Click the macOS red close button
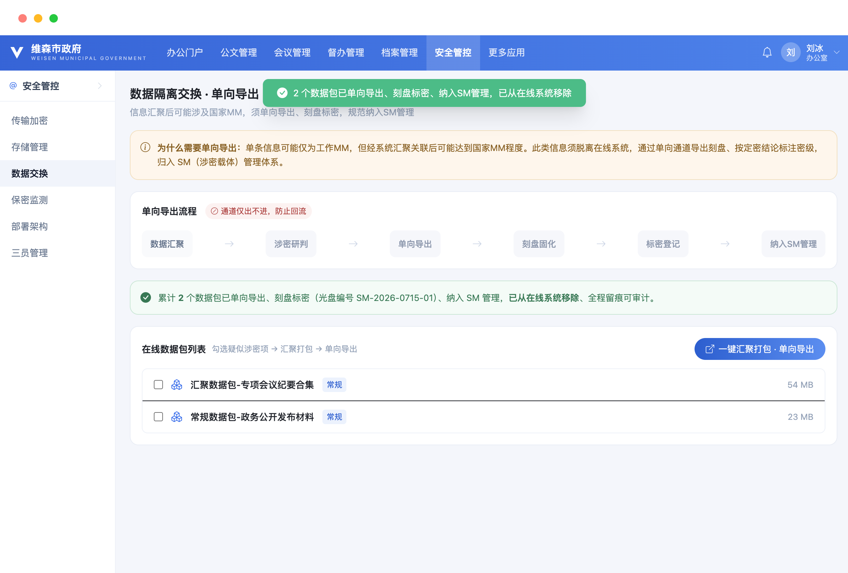848x573 pixels. coord(23,18)
